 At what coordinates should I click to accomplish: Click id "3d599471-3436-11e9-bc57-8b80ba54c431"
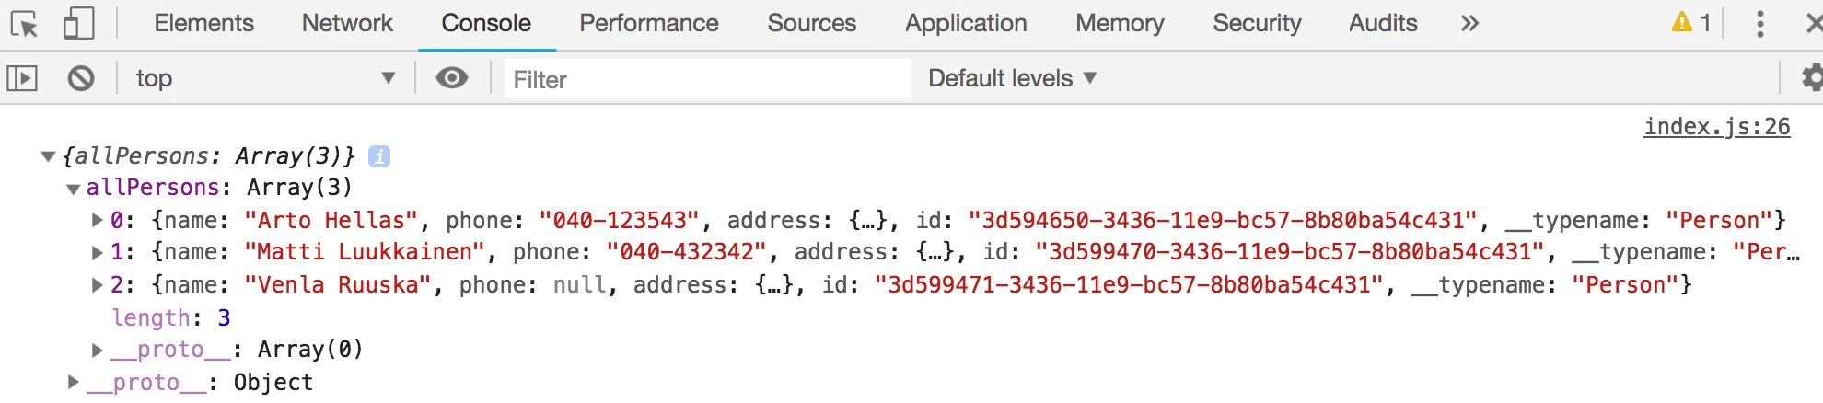1130,285
